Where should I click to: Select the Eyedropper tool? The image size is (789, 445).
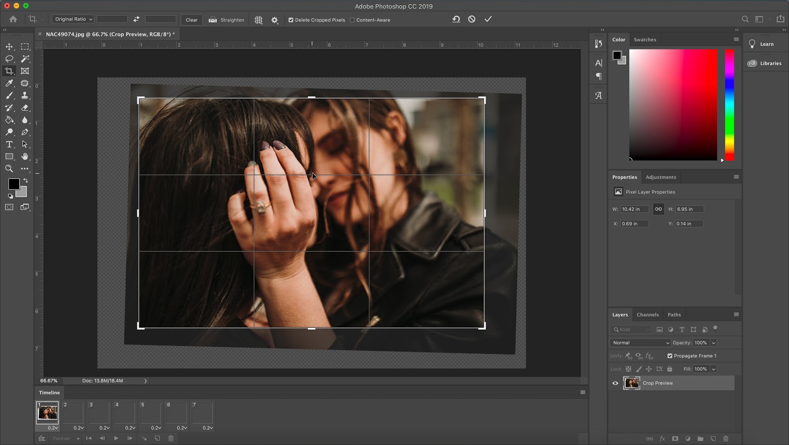point(9,83)
